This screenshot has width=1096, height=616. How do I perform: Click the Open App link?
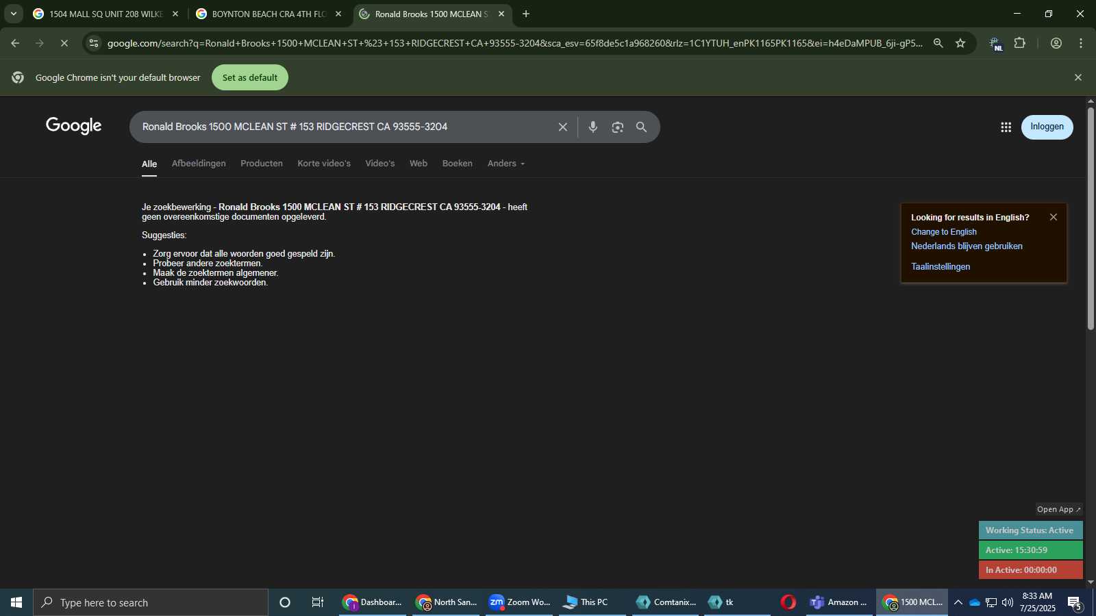tap(1059, 509)
